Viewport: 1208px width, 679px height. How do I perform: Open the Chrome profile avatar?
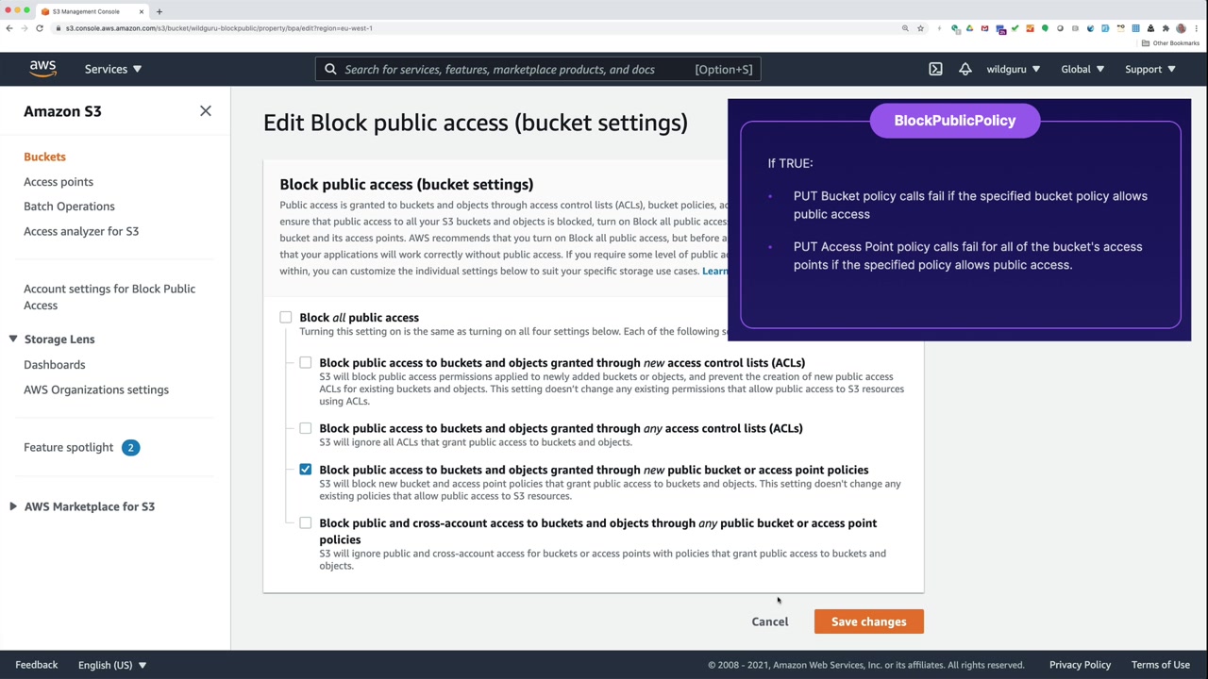[x=1181, y=28]
